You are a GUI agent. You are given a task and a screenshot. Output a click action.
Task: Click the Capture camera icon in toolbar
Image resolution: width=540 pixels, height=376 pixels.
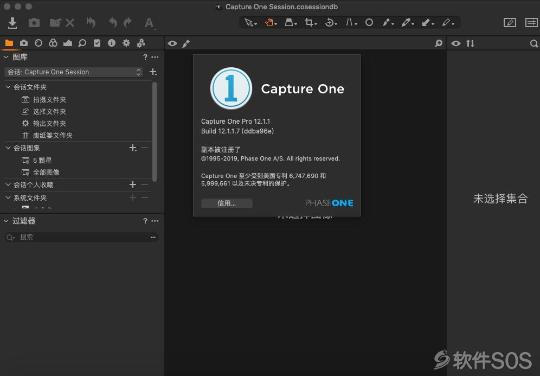(x=34, y=23)
